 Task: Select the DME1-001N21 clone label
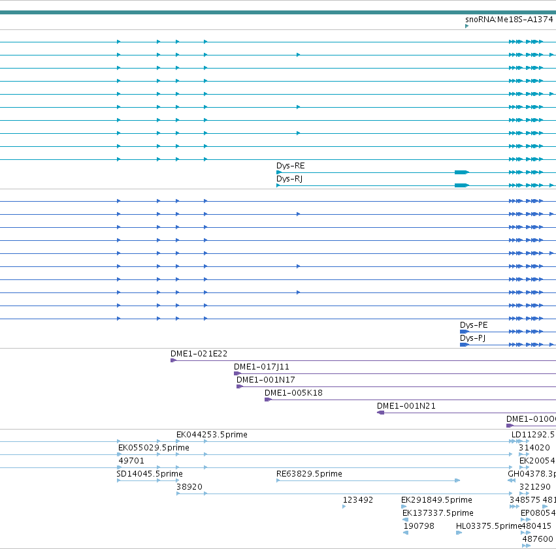click(406, 406)
